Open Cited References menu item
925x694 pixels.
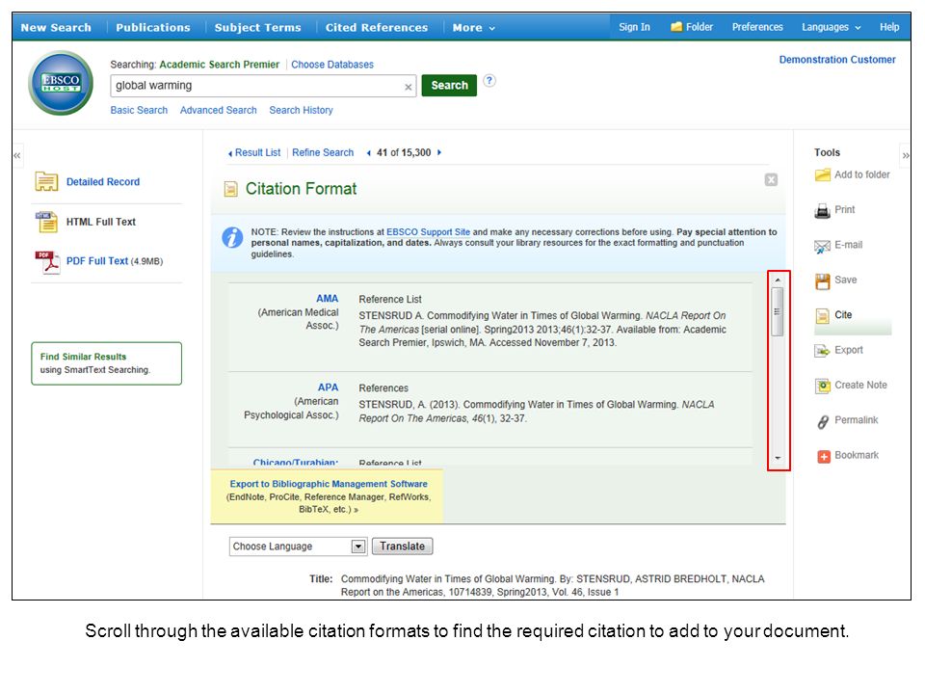377,28
